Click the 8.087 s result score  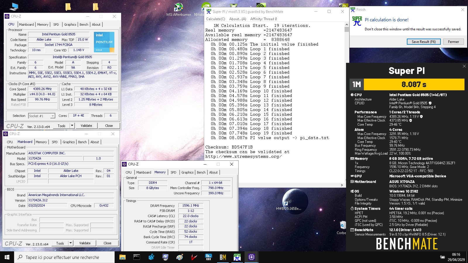coord(414,84)
